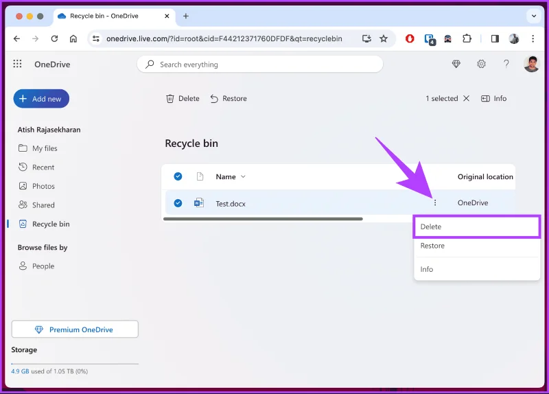Open three-dot menu for Test.docx
The image size is (549, 394).
pyautogui.click(x=435, y=202)
